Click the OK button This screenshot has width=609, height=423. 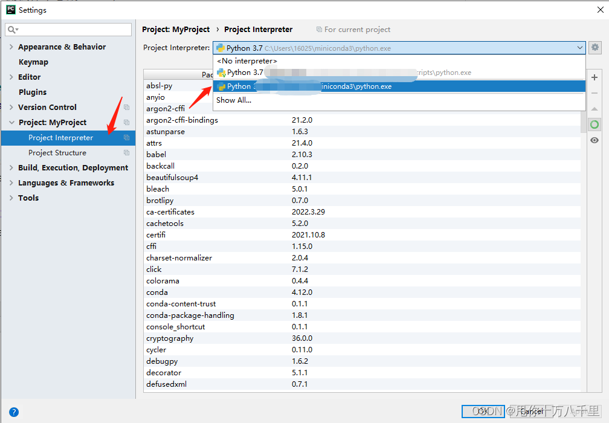(x=483, y=410)
